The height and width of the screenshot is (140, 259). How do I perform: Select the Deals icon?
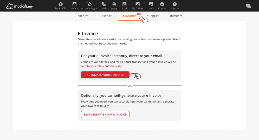[x=114, y=6]
